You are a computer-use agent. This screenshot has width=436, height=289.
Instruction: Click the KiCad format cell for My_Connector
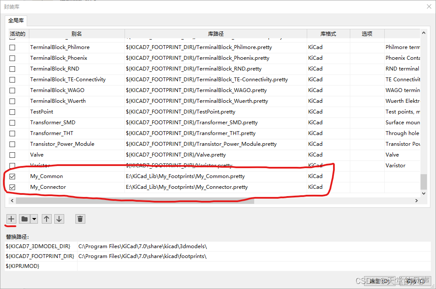328,187
